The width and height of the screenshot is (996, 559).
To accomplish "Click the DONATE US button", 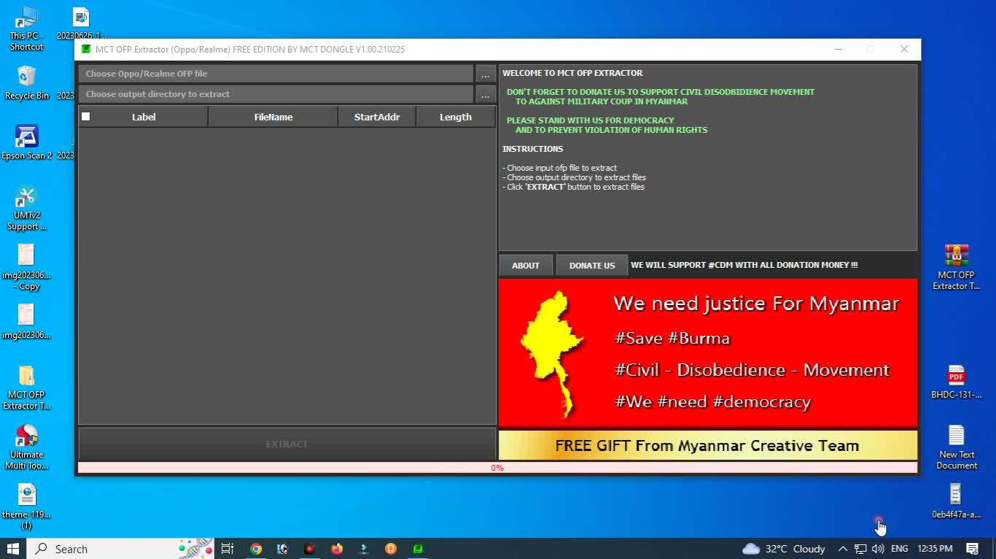I will pos(592,266).
